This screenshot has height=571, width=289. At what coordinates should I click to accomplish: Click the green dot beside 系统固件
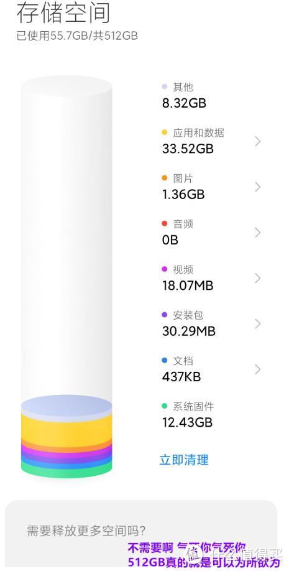165,406
